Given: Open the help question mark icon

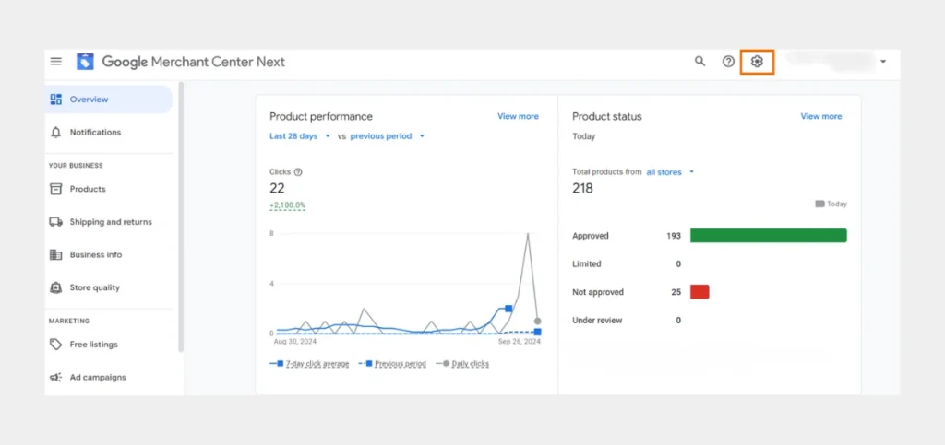Looking at the screenshot, I should pos(729,62).
